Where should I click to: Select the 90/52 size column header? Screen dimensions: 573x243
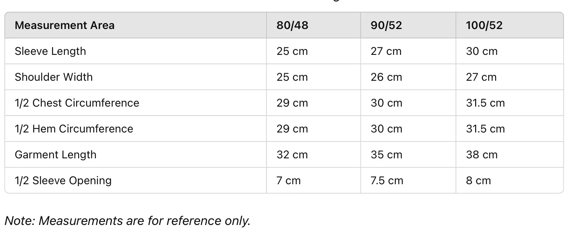pyautogui.click(x=386, y=25)
